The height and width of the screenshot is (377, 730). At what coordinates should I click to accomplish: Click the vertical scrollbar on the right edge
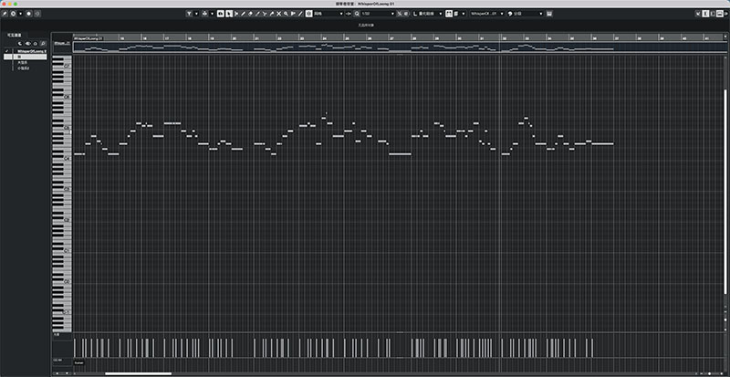coord(725,192)
